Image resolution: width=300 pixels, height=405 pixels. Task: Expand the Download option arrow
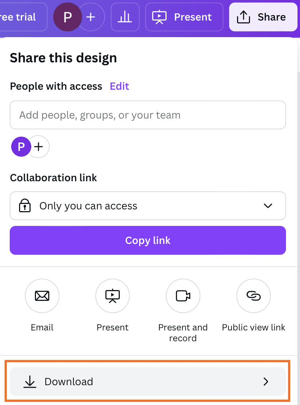click(x=266, y=382)
